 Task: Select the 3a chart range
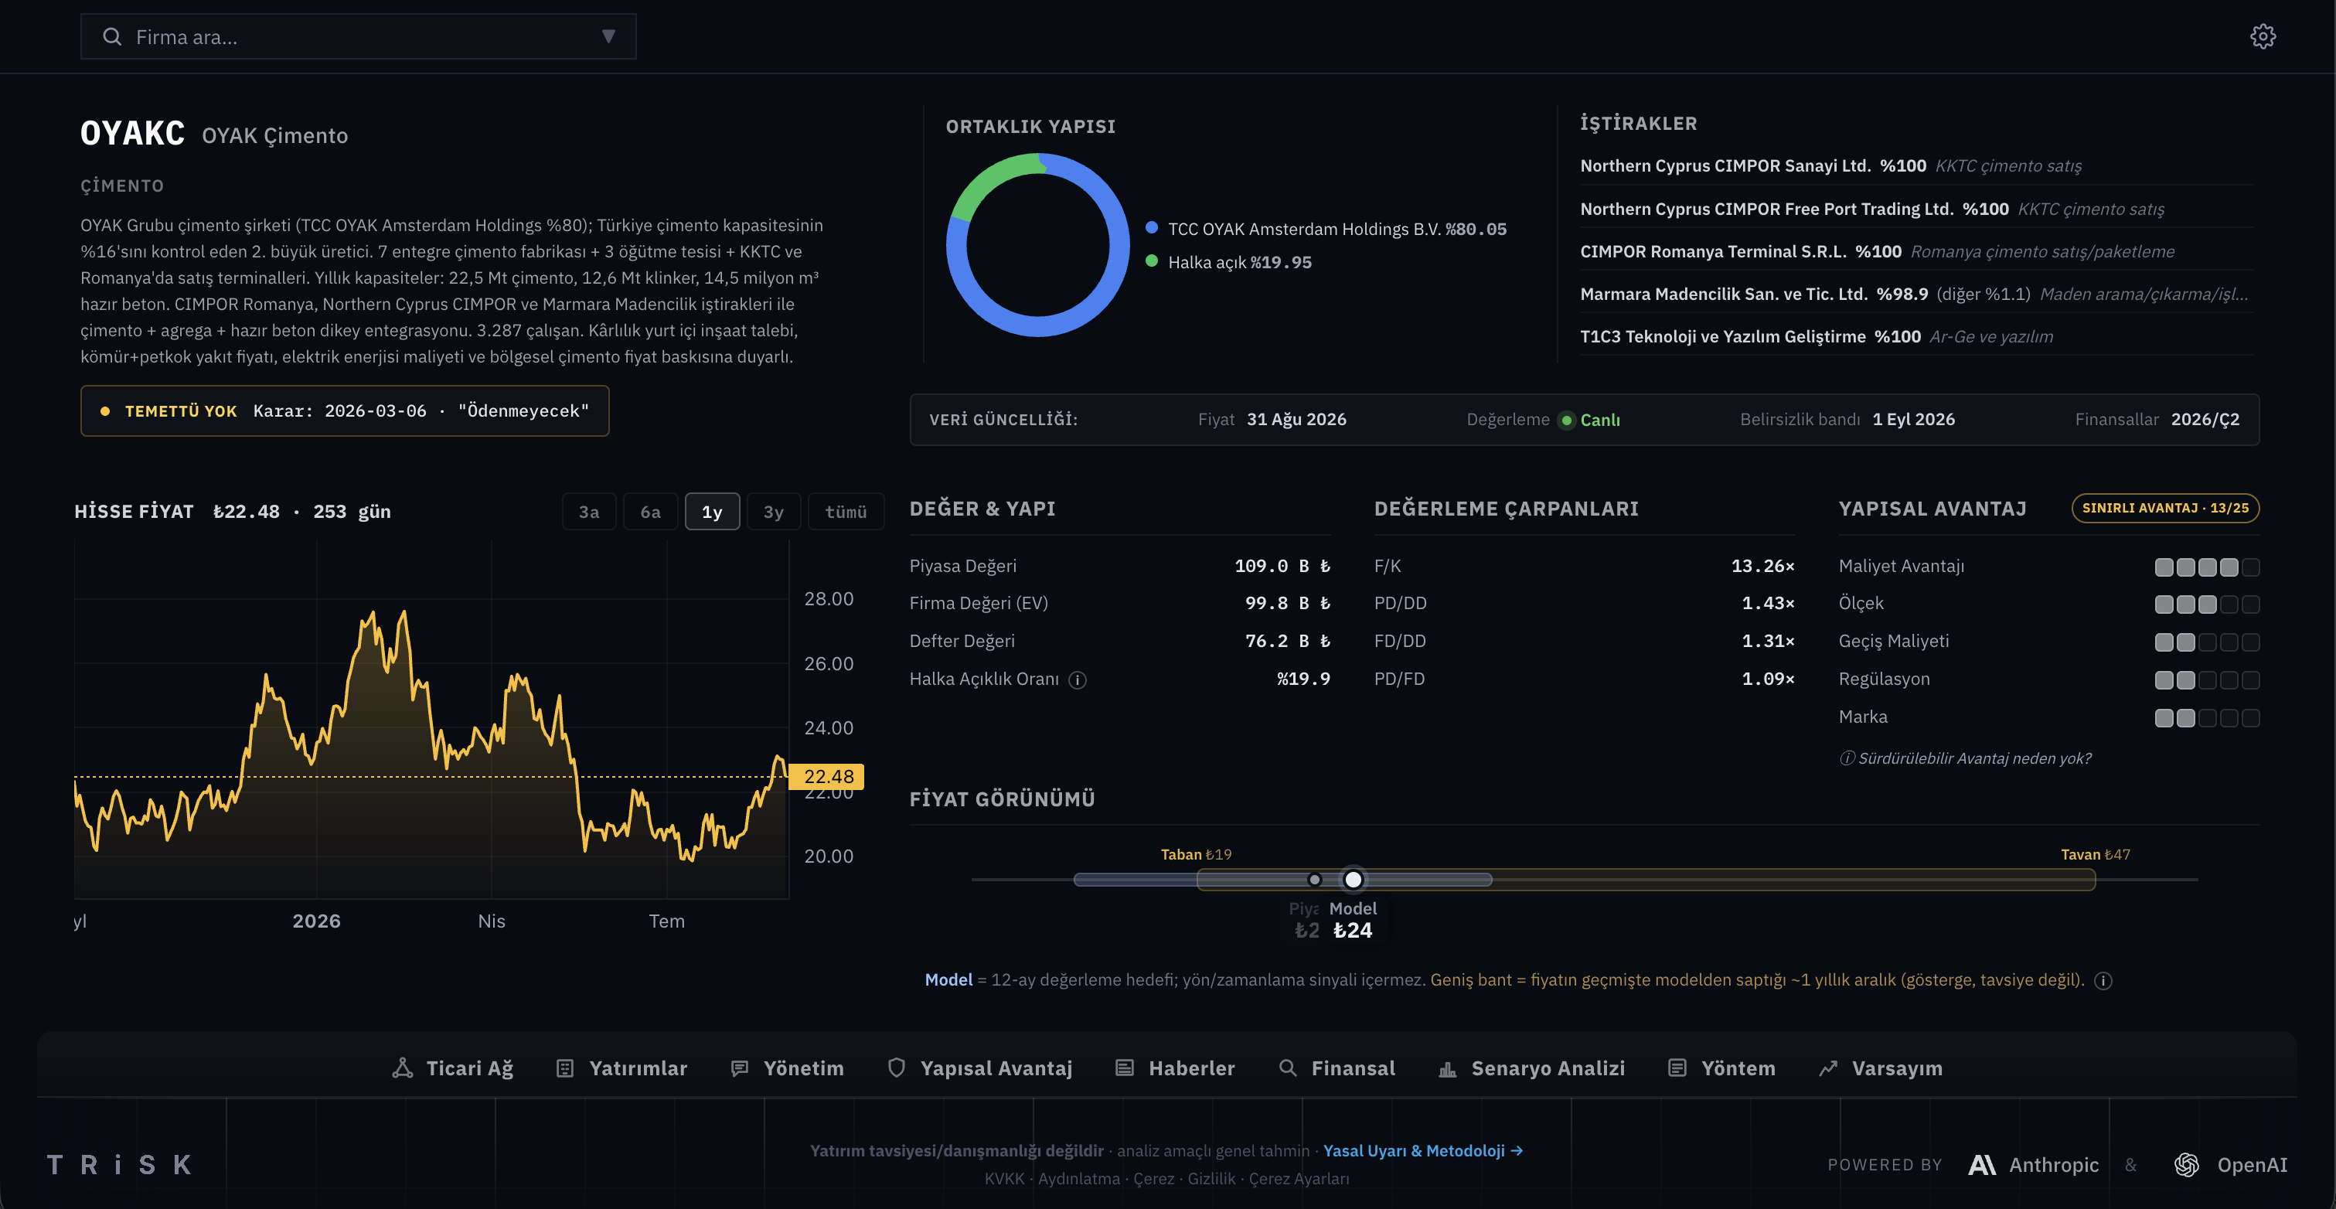[x=590, y=512]
